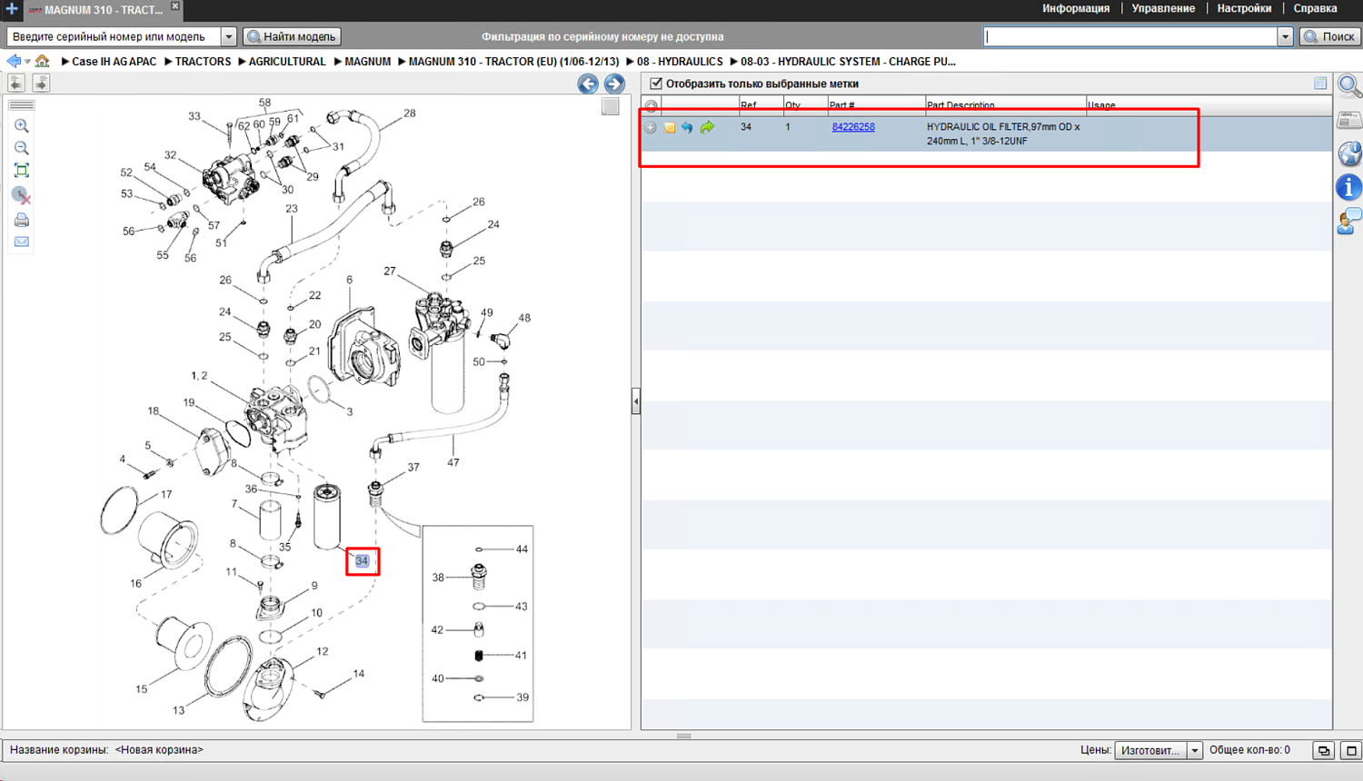
Task: Expand the search field history dropdown
Action: pyautogui.click(x=1285, y=36)
